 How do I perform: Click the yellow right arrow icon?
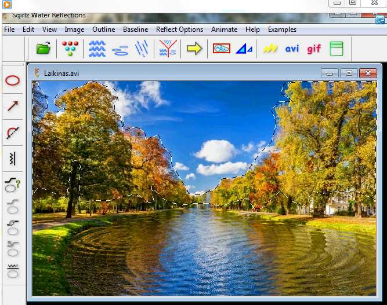(194, 49)
